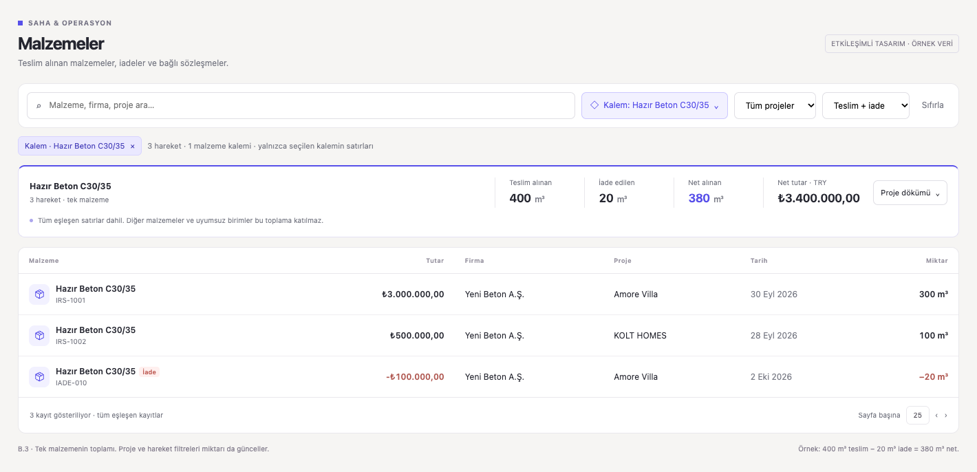Click the −20 m³ return quantity

click(x=934, y=377)
